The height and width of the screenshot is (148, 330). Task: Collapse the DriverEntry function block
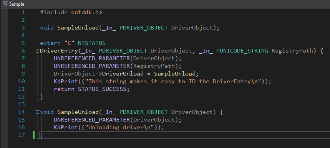click(38, 51)
